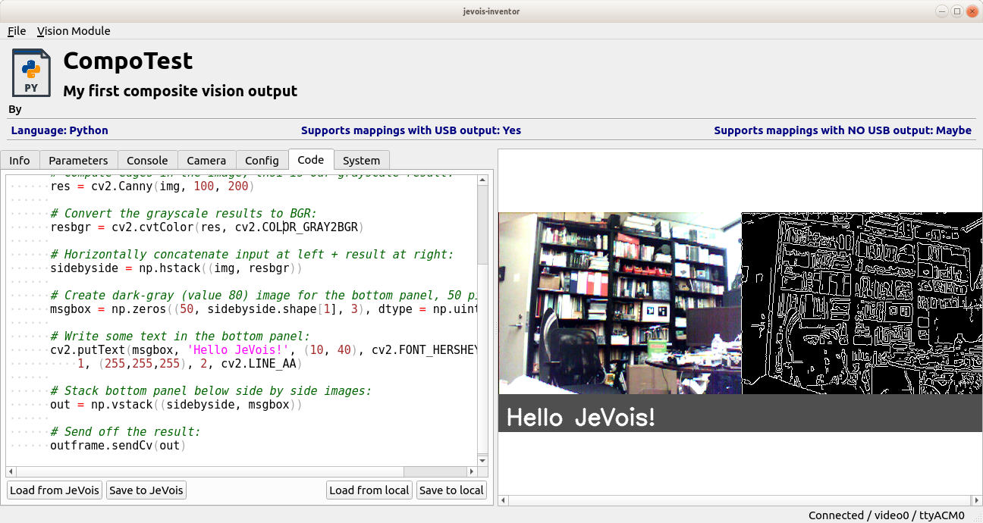
Task: Click the CompoTest module title
Action: (127, 61)
